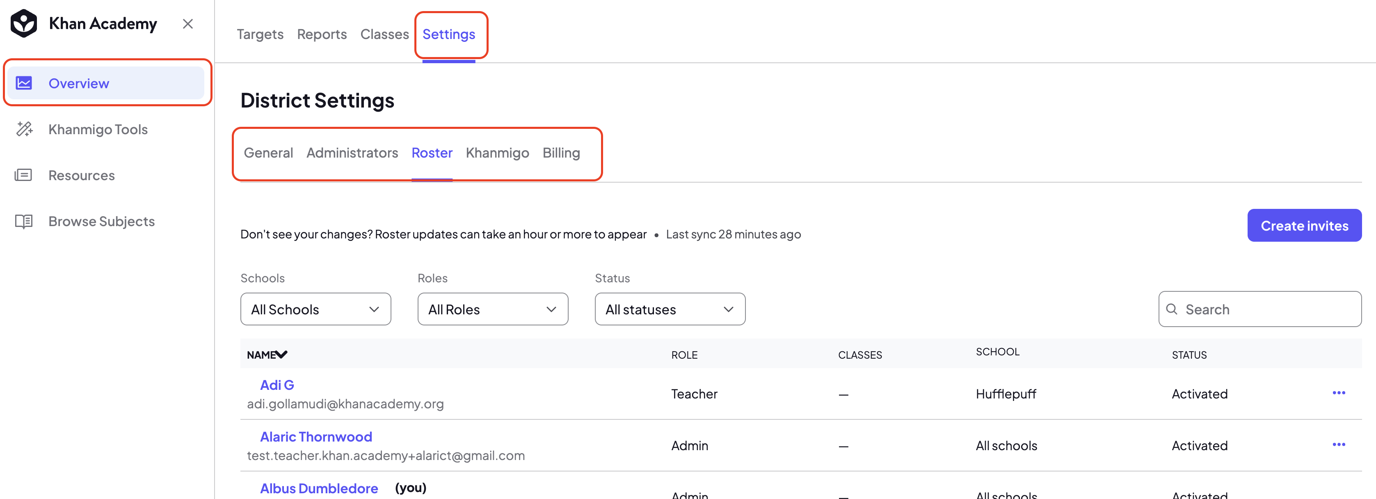This screenshot has height=499, width=1376.
Task: Open the three-dot menu for Alaric Thornwood
Action: [1339, 444]
